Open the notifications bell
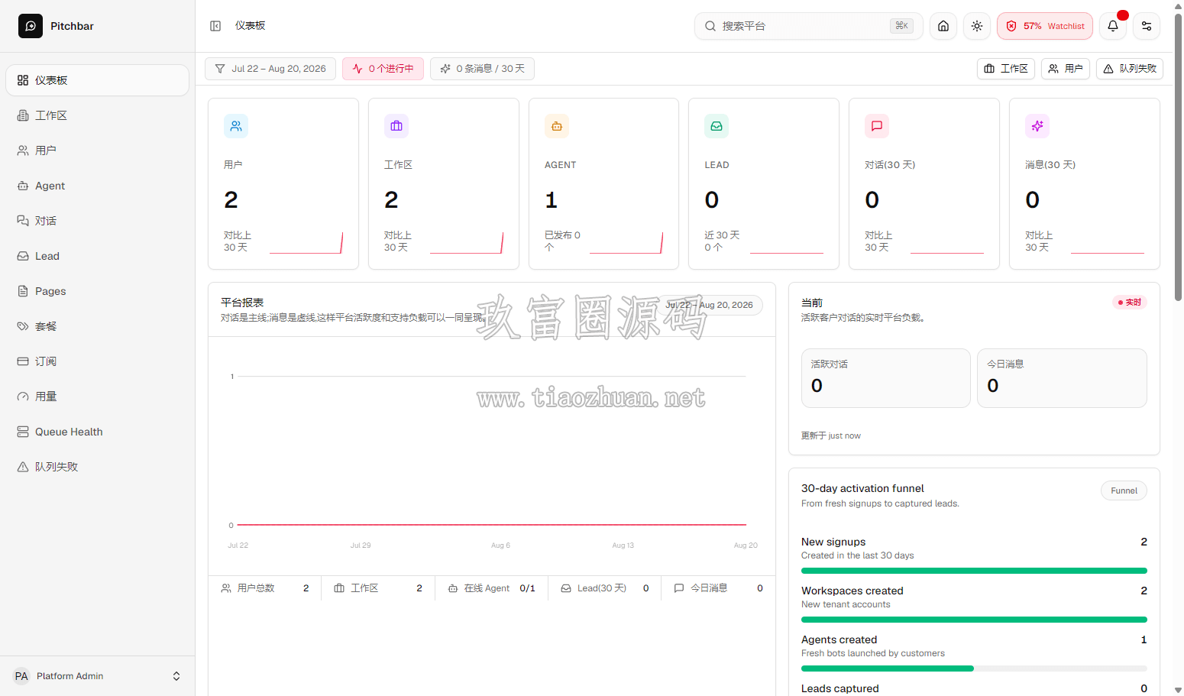The image size is (1184, 696). [1113, 26]
